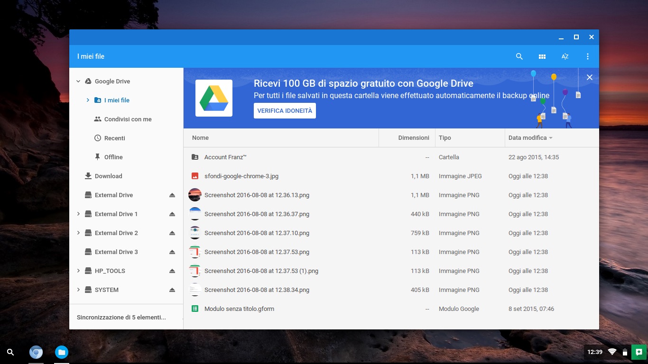
Task: Select Recenti in the sidebar
Action: point(114,138)
